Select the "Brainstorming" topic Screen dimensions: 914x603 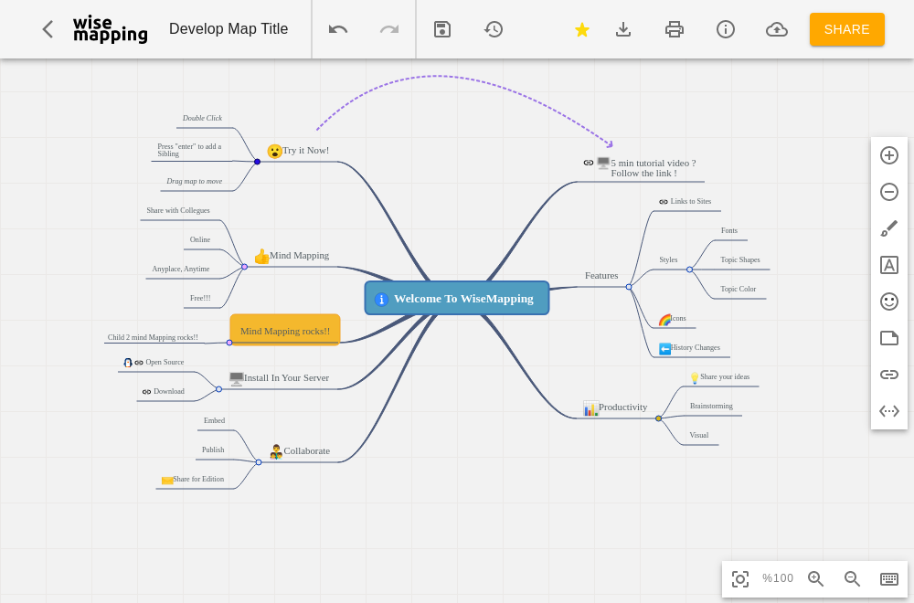point(711,406)
